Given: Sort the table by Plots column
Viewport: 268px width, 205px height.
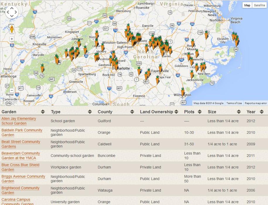Looking at the screenshot, I should (x=193, y=112).
